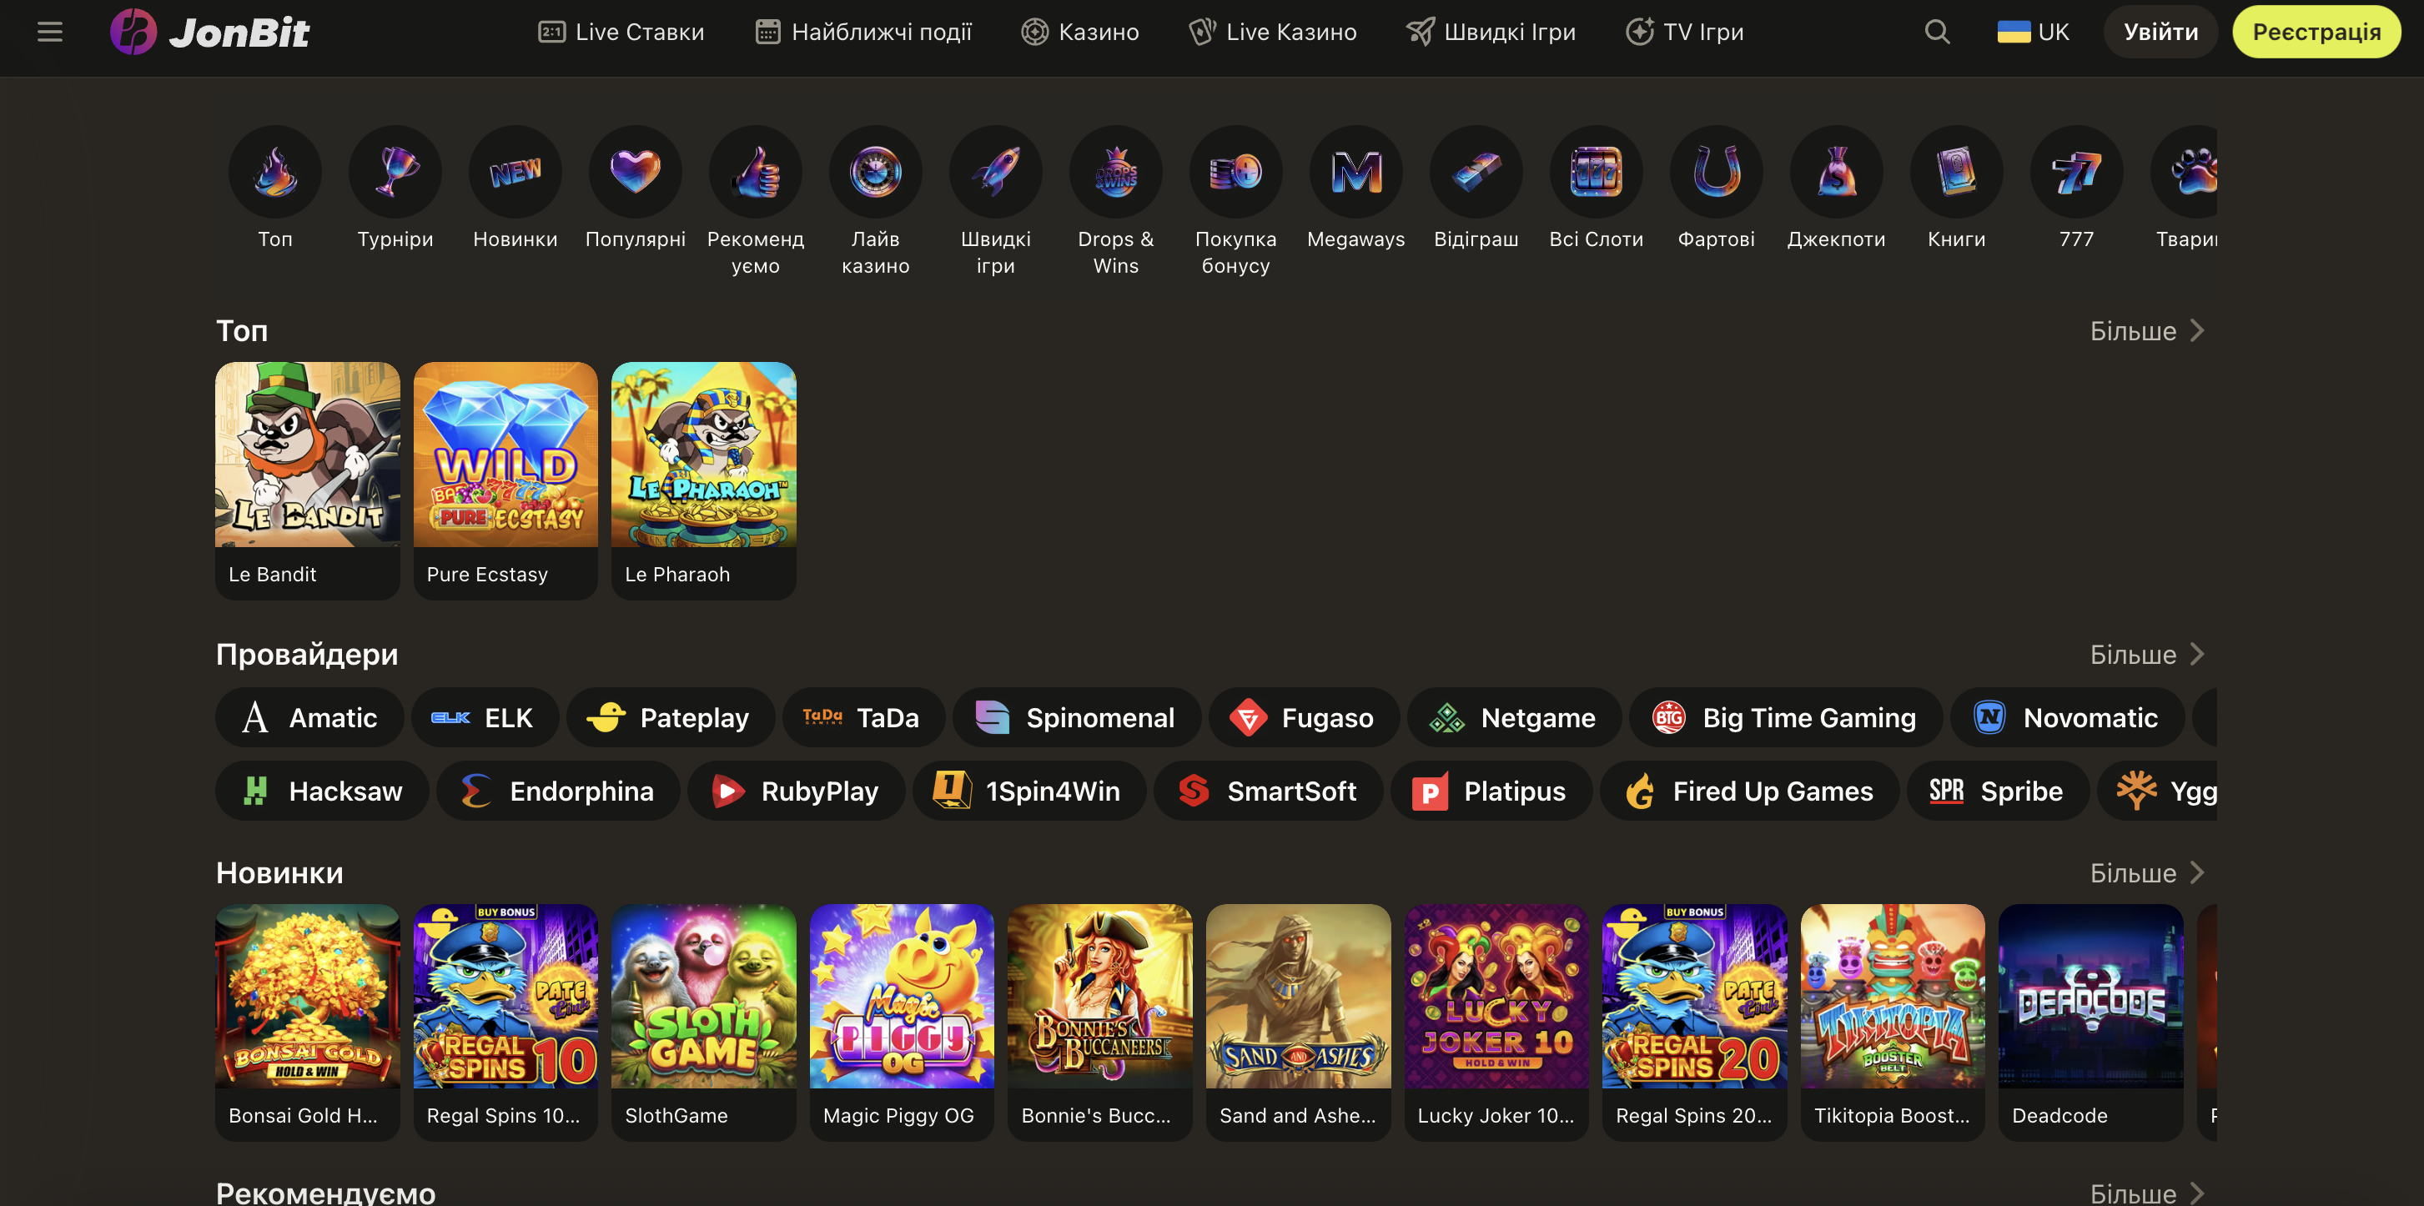Open the UK language selector
The height and width of the screenshot is (1206, 2424).
click(x=2033, y=32)
